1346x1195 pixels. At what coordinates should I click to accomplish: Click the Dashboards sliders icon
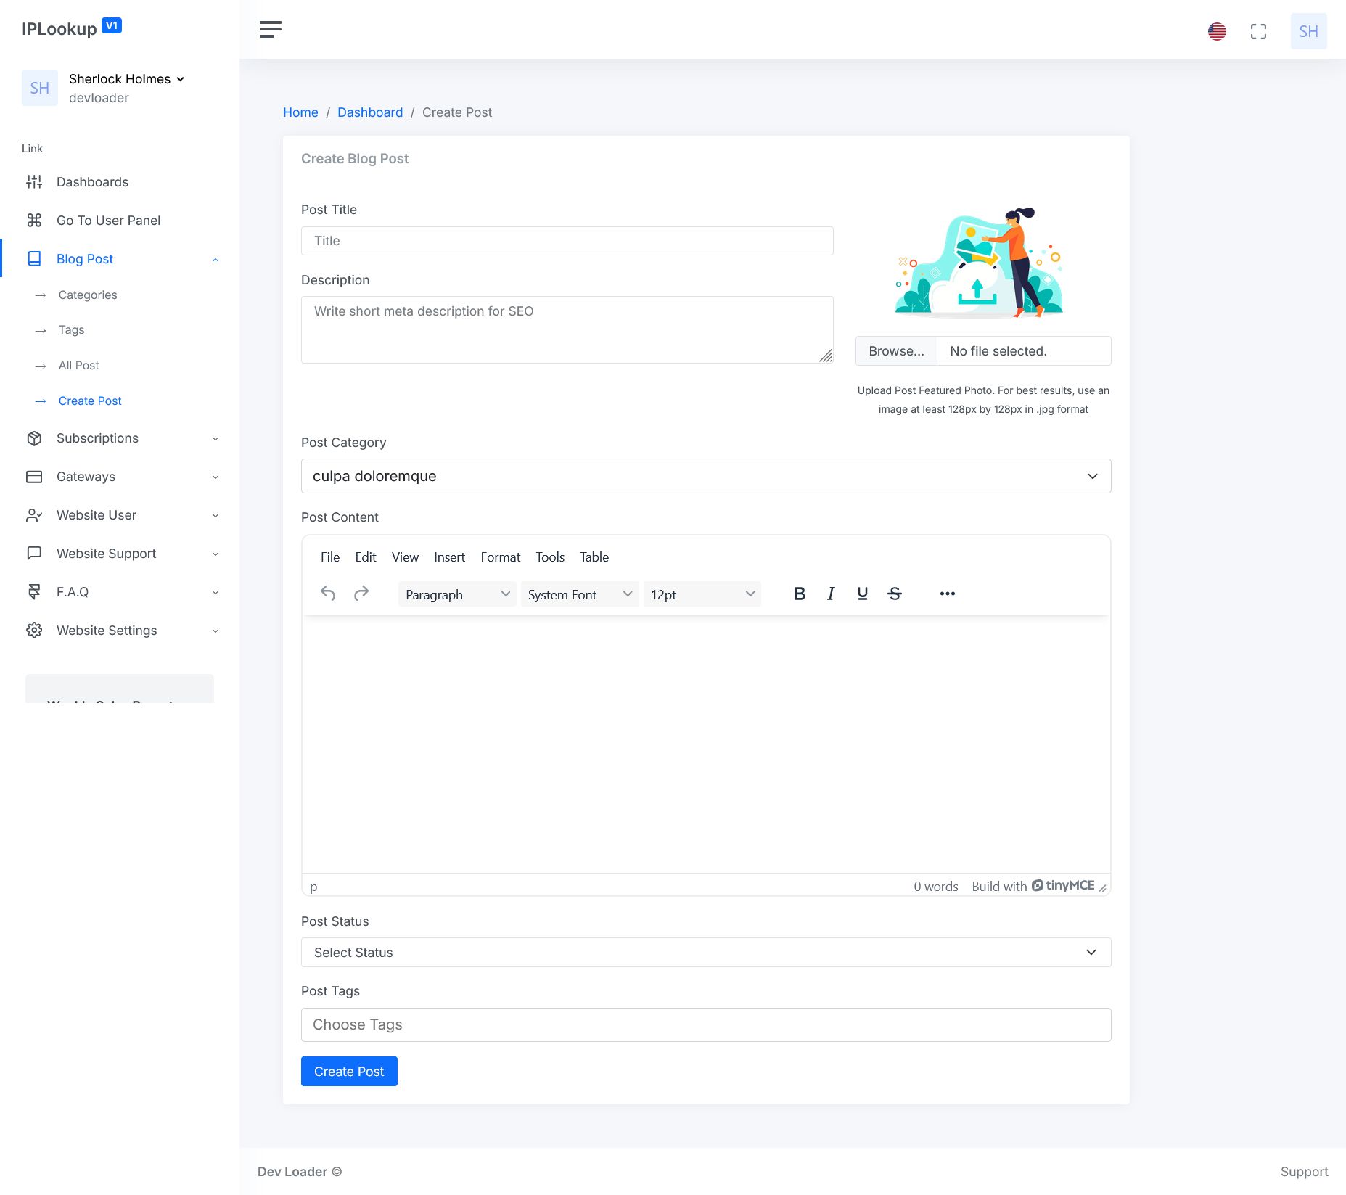point(34,182)
